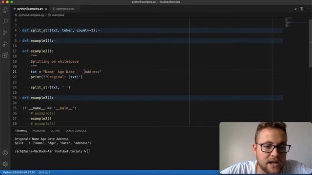Screen dimensions: 312x175
Task: Open the Extensions view
Action: [x=5, y=55]
